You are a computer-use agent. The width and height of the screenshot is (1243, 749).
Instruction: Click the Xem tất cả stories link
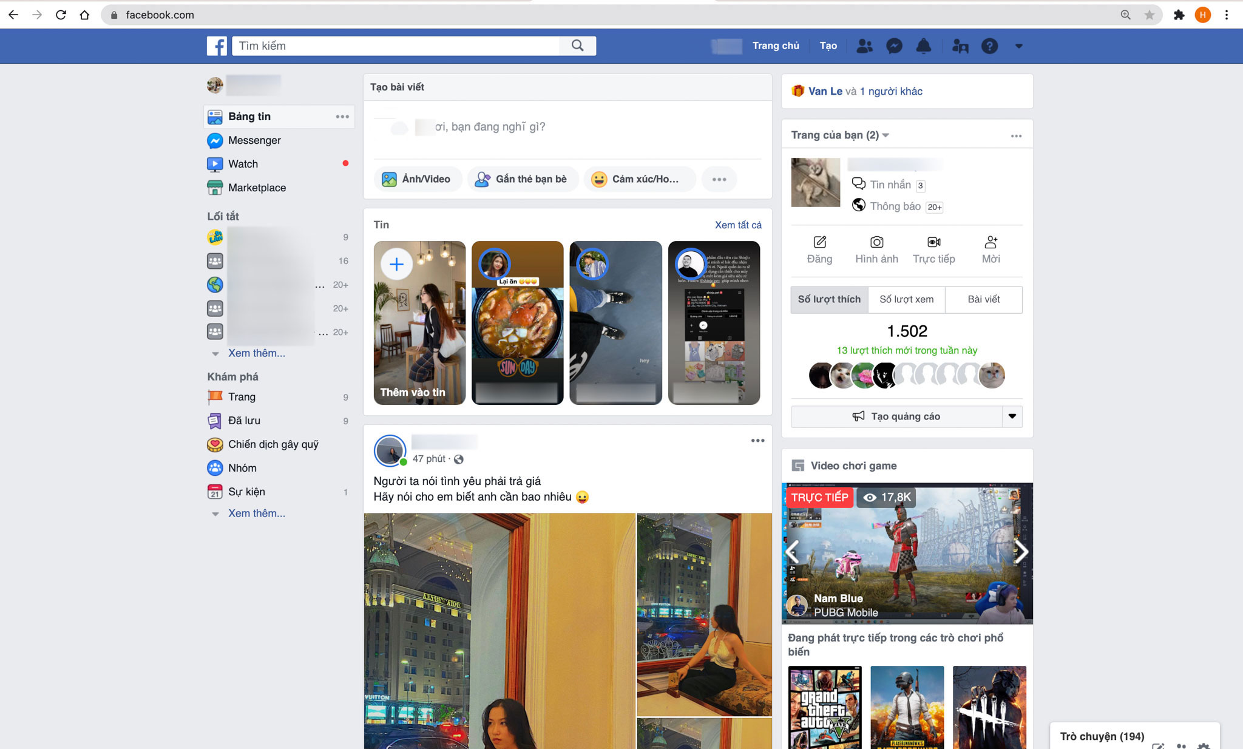click(738, 225)
